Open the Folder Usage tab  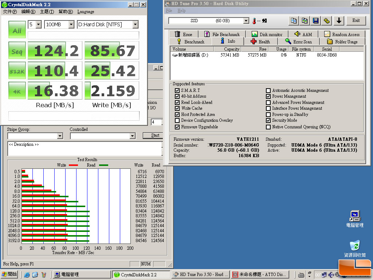[x=342, y=42]
